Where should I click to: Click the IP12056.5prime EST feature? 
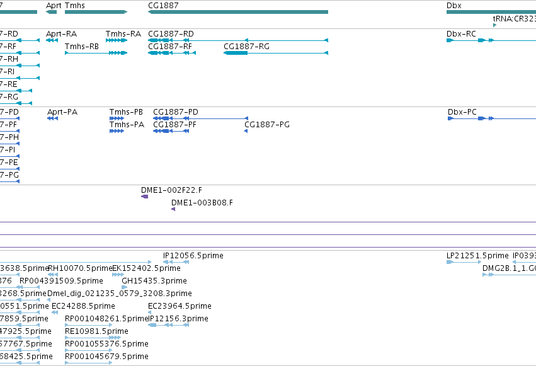point(176,262)
